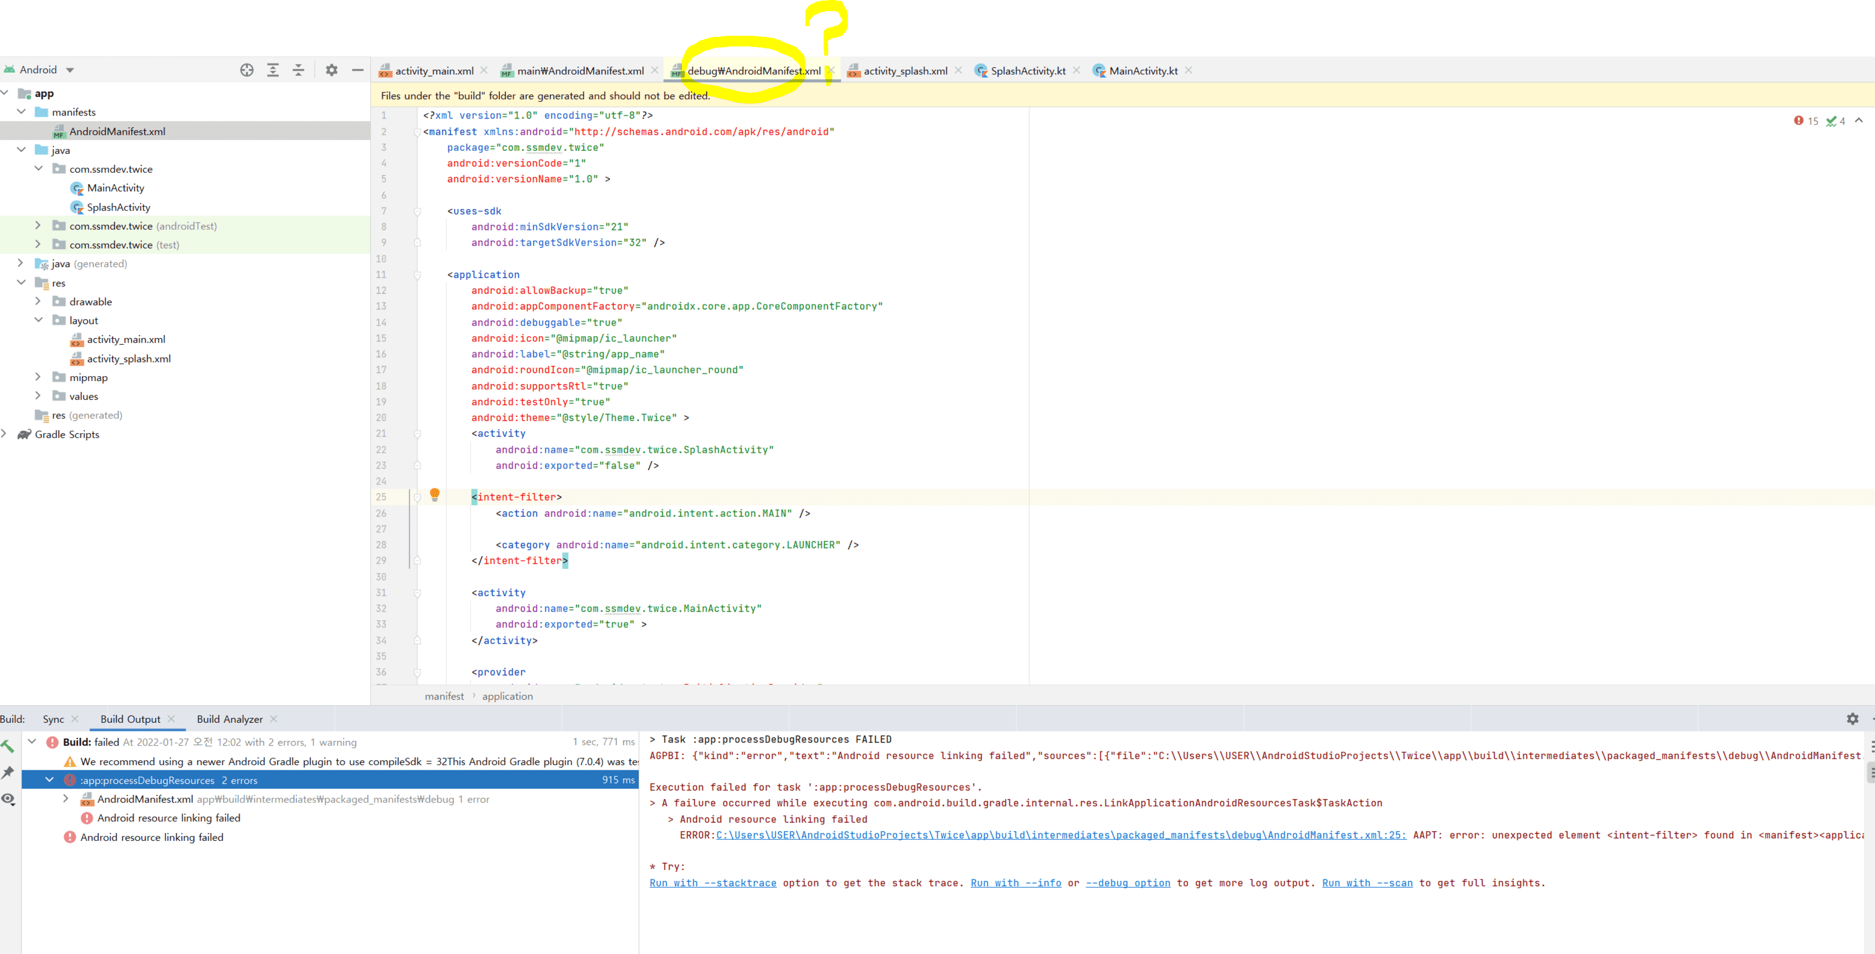Image resolution: width=1875 pixels, height=954 pixels.
Task: Open Project panel gear options
Action: tap(331, 70)
